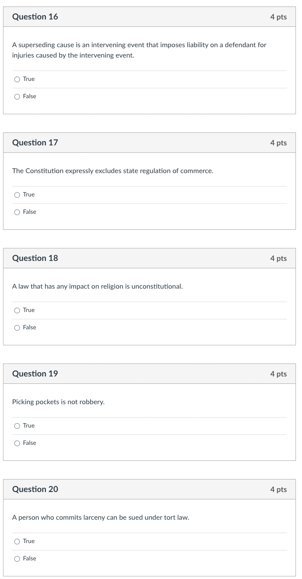Viewport: 302px width, 579px height.
Task: Select False for Question 18
Action: pos(17,328)
